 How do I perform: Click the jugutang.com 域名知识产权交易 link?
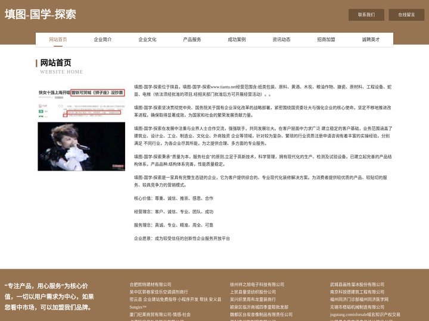coord(365,314)
